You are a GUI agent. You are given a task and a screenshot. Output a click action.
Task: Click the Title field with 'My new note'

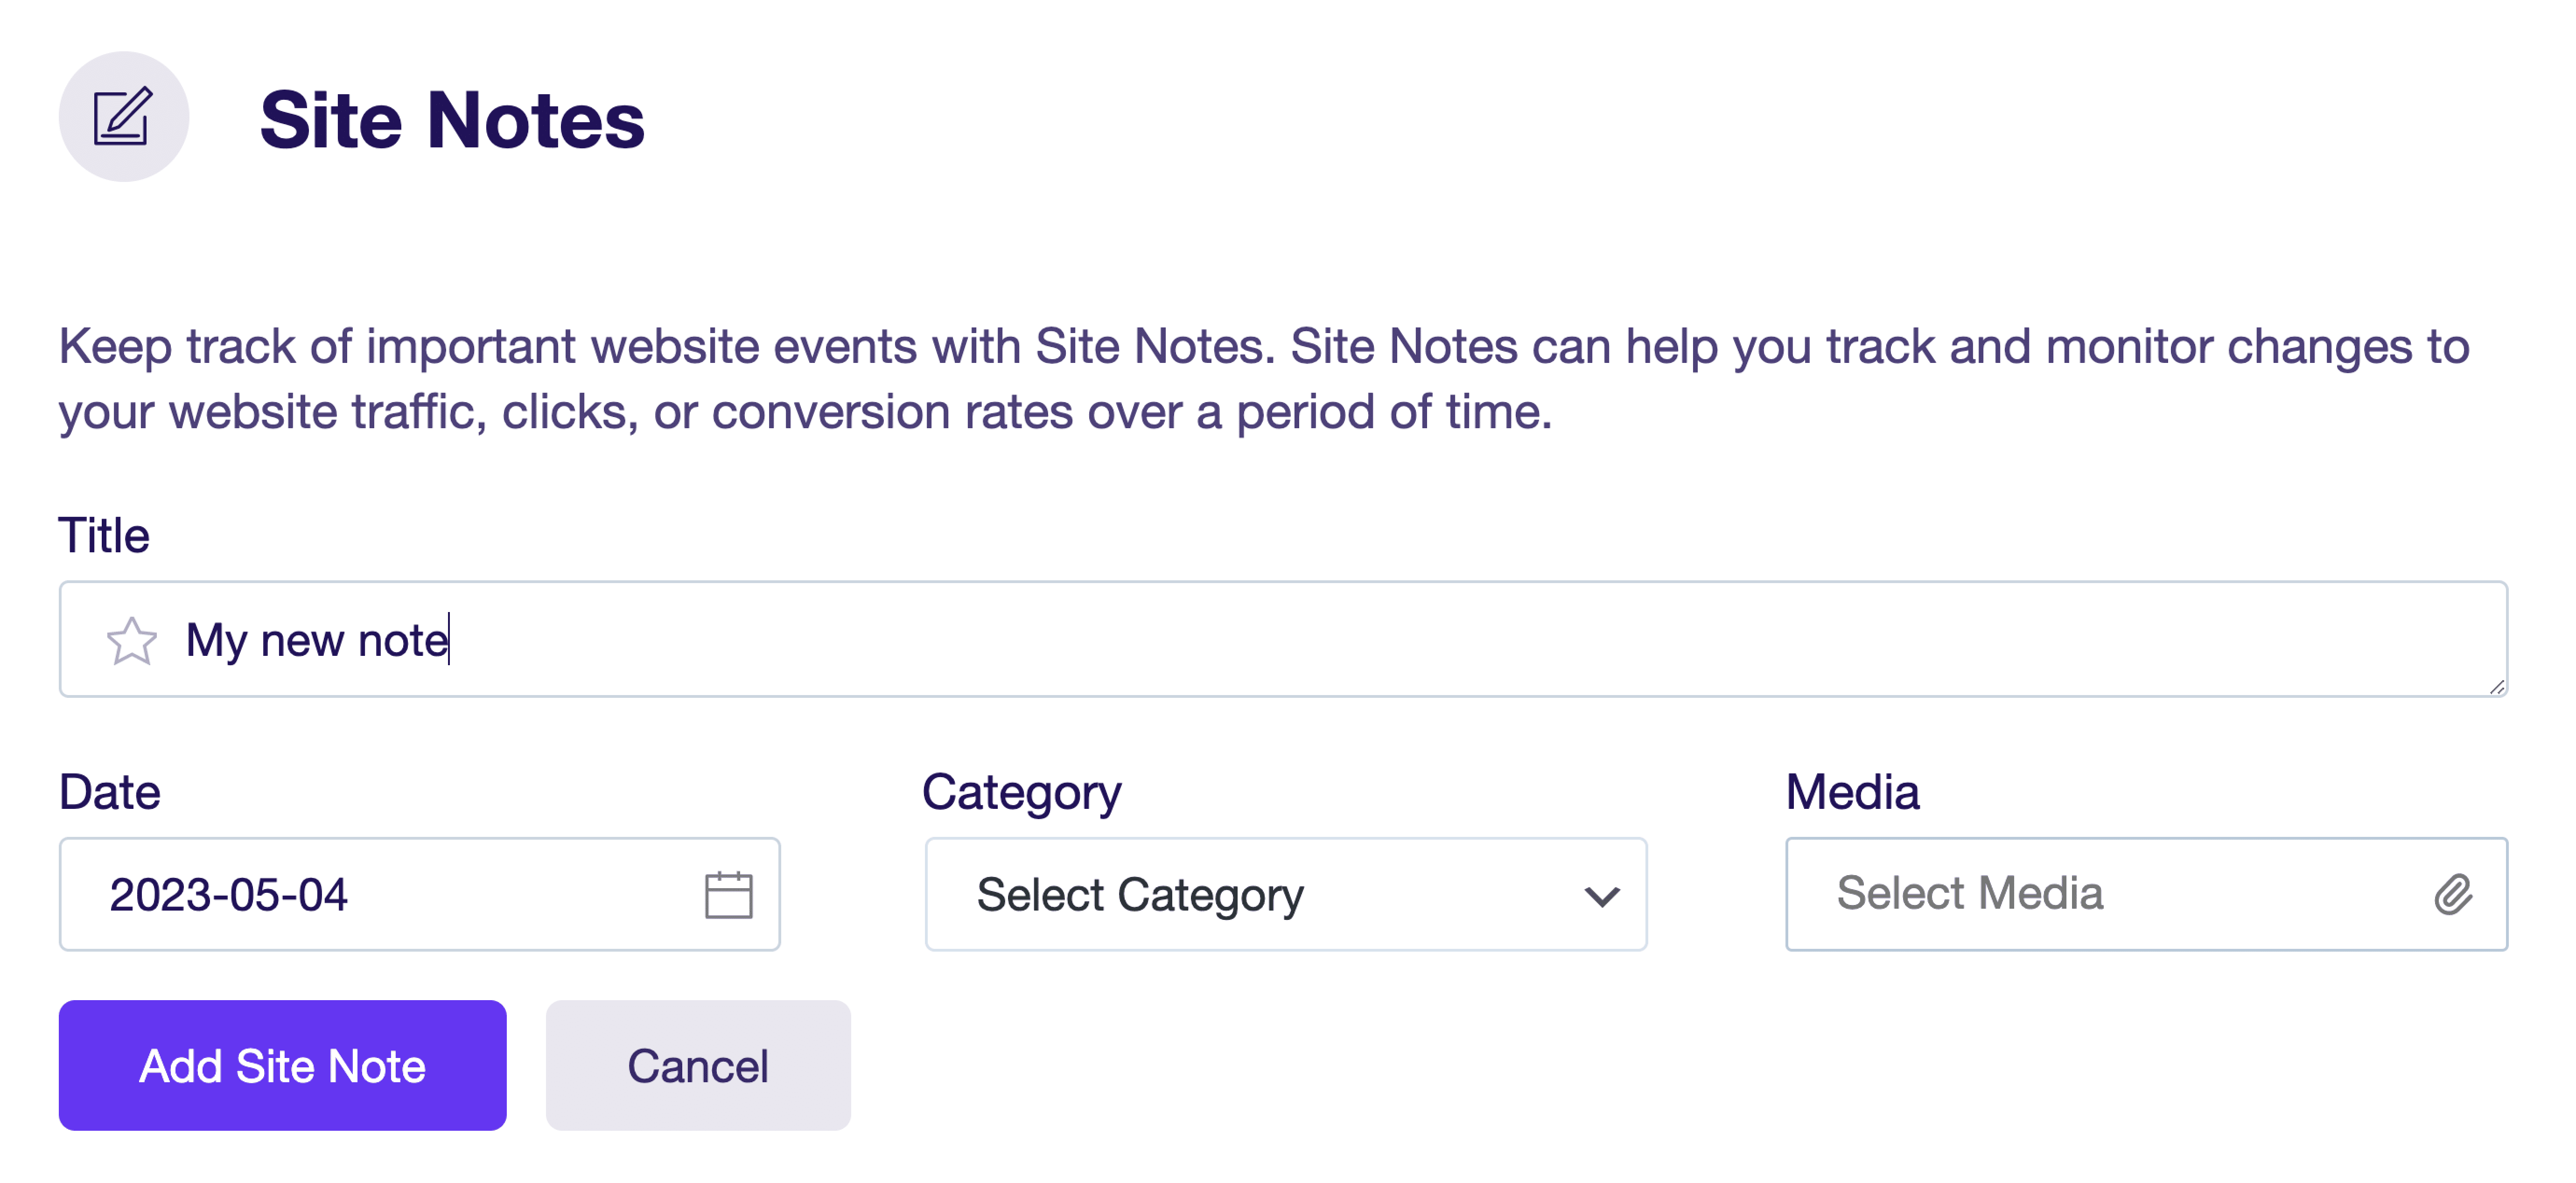coord(1283,639)
